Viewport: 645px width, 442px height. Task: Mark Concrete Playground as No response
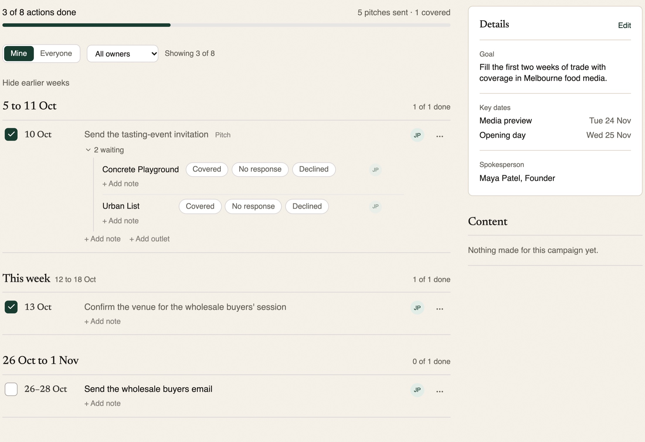tap(260, 169)
